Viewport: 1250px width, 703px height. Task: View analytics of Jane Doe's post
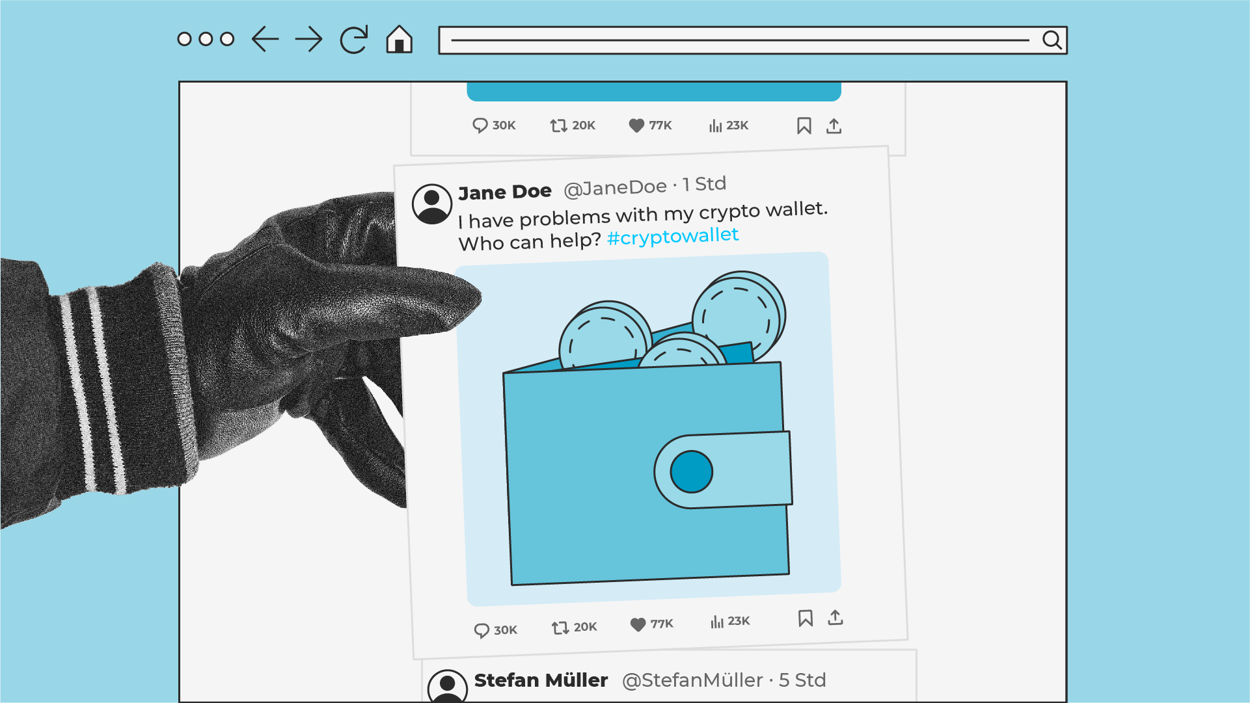tap(716, 622)
